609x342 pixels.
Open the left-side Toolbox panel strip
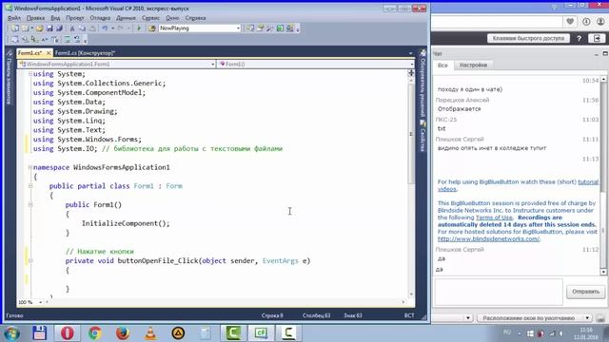9,78
